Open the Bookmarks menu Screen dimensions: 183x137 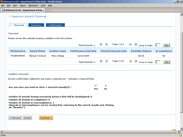(33, 6)
